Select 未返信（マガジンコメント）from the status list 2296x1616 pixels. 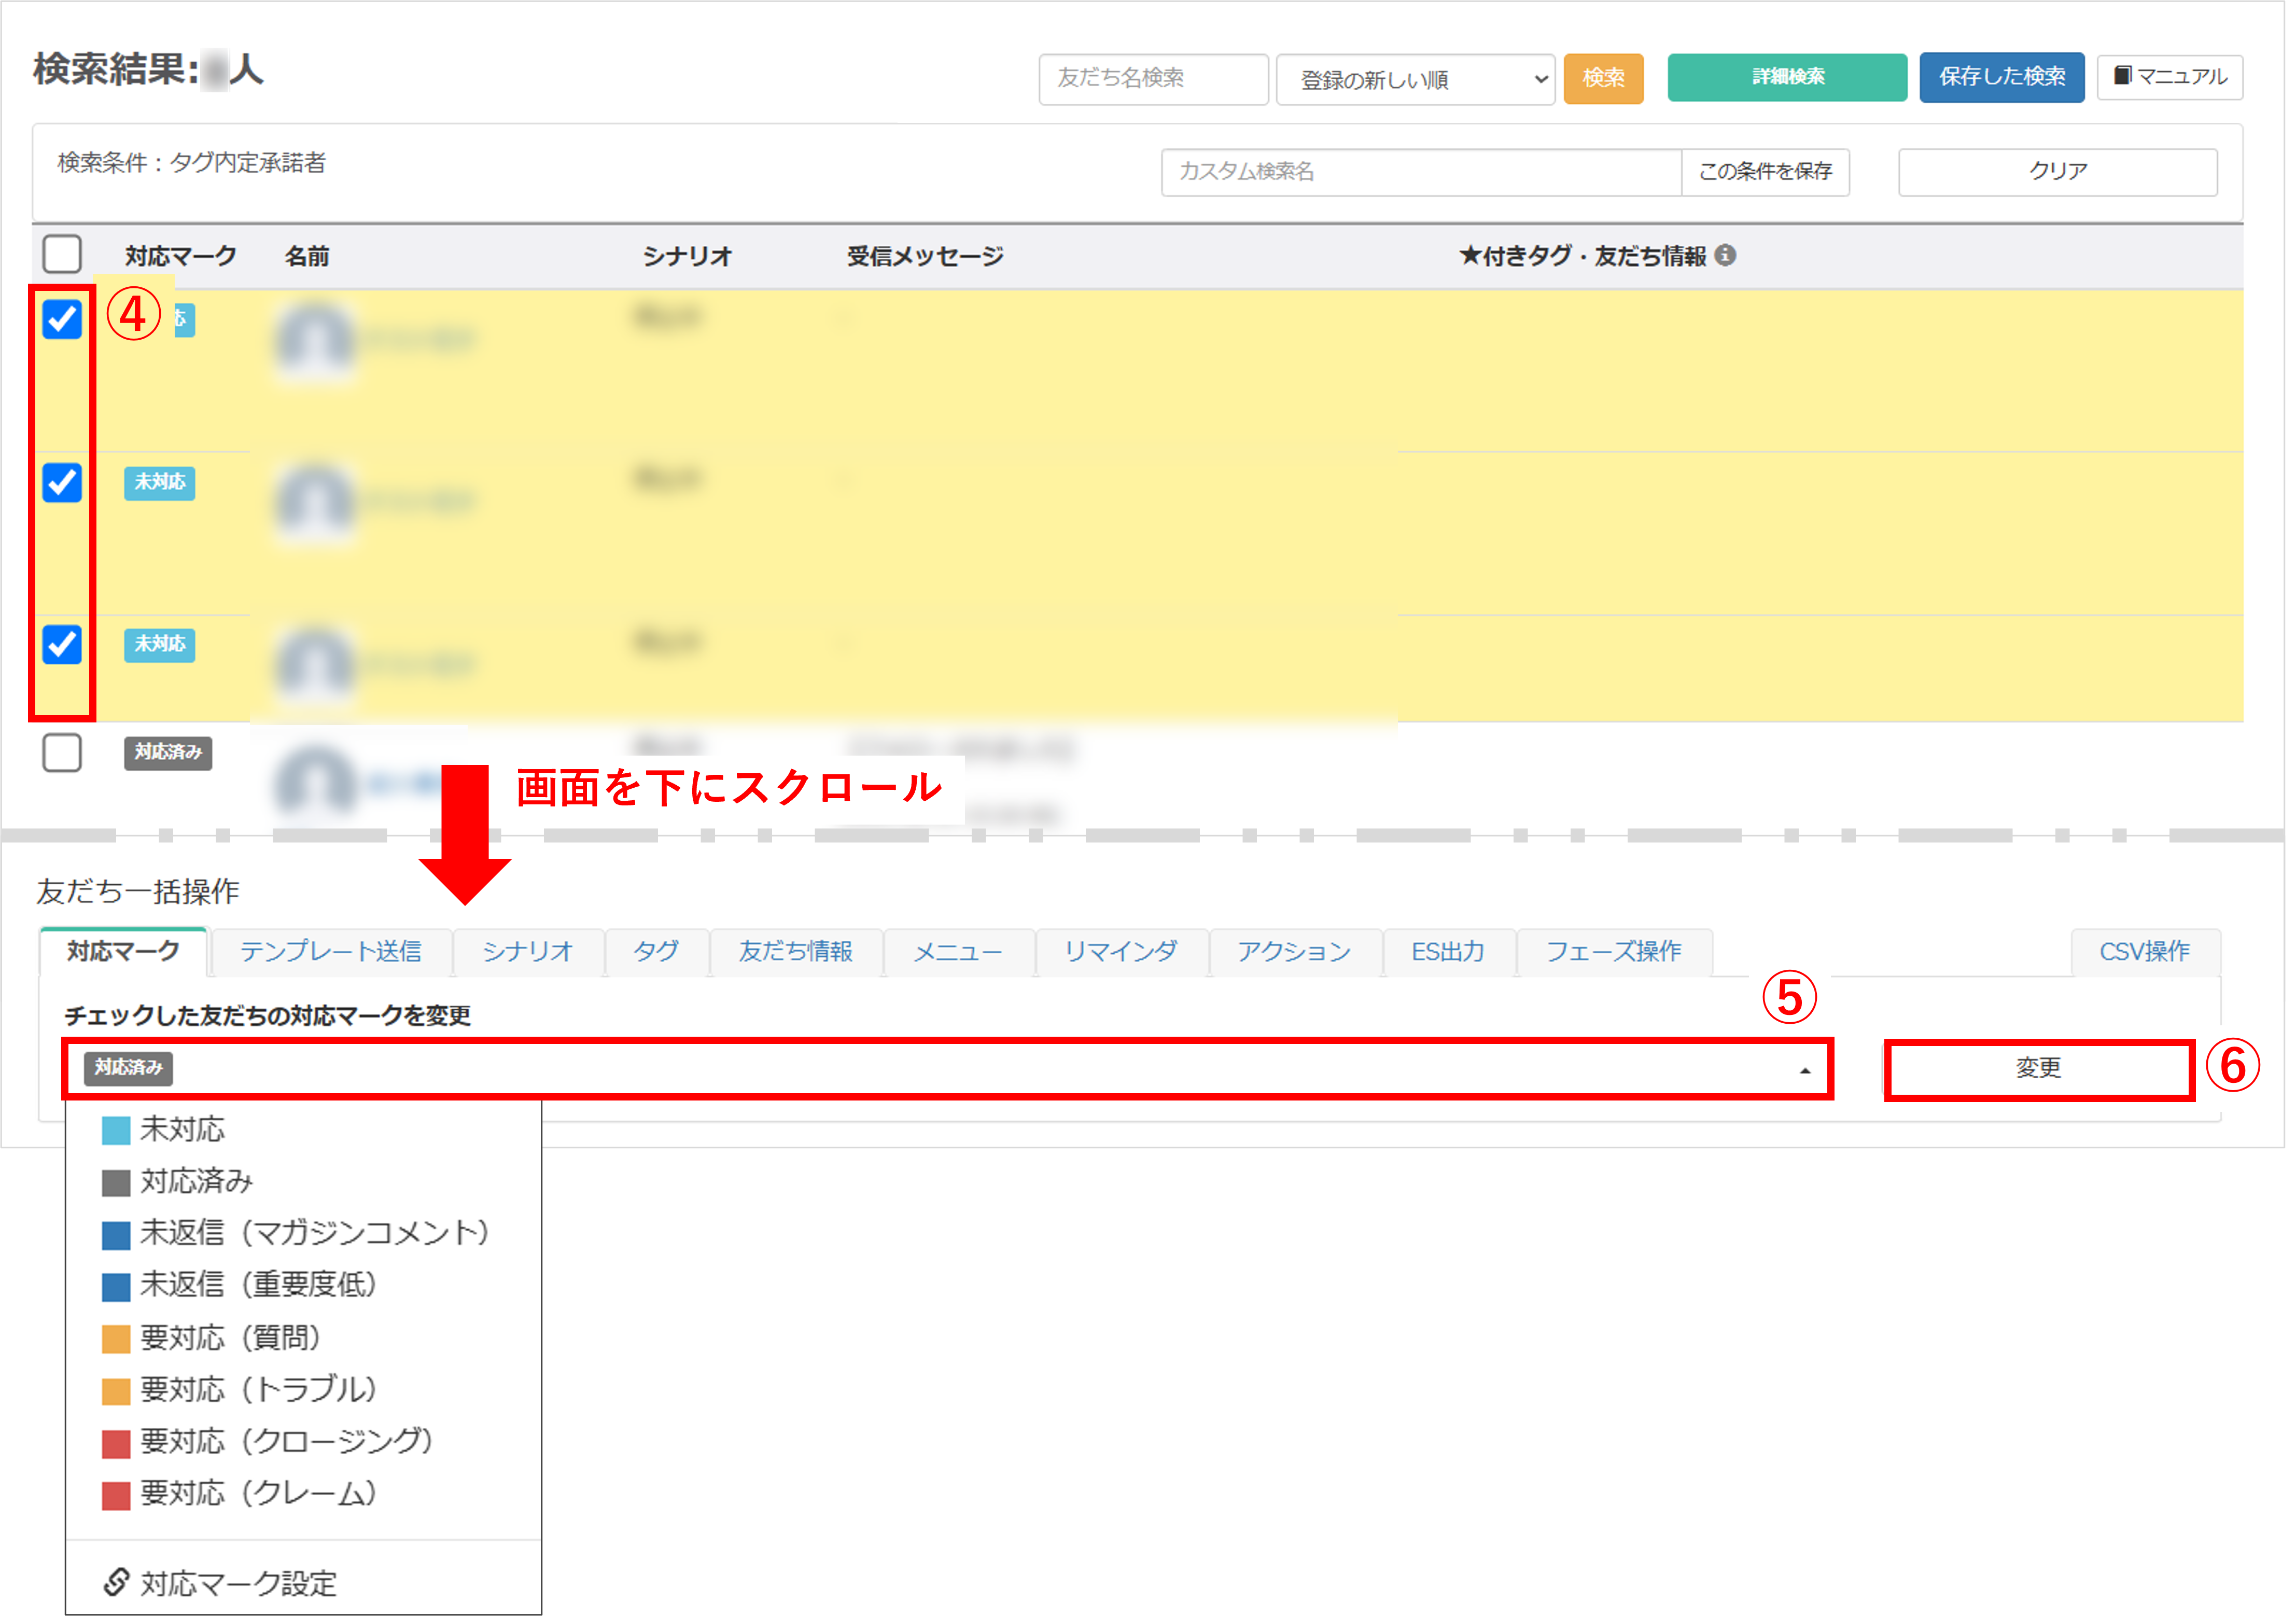(x=313, y=1233)
